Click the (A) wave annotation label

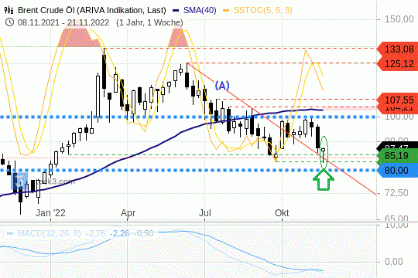tap(222, 86)
